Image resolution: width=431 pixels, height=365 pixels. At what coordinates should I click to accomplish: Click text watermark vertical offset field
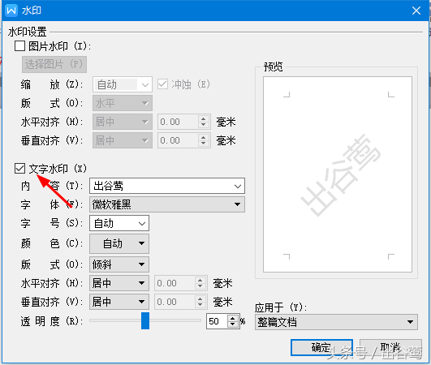coord(175,302)
